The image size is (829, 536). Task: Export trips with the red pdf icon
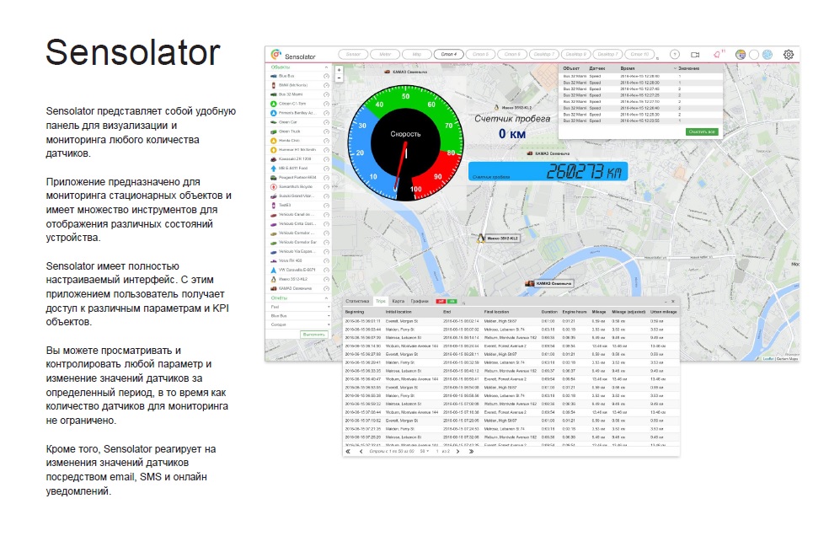coord(440,301)
